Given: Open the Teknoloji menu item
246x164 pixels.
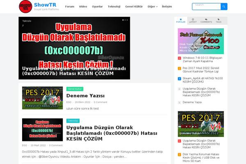Looking at the screenshot, I should [x=114, y=7].
